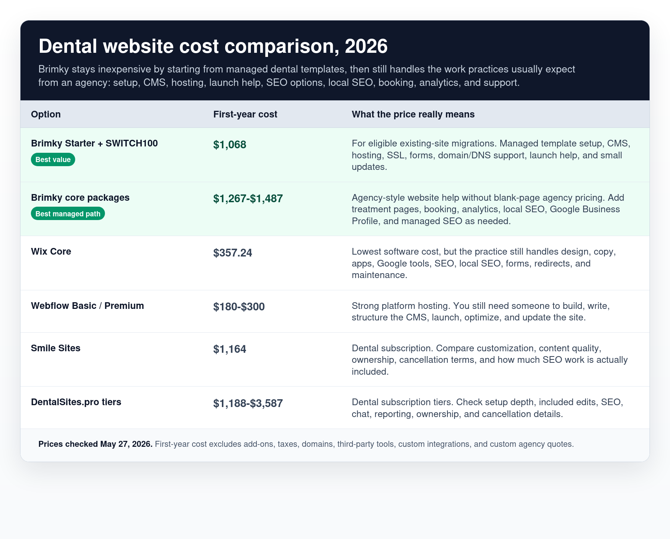This screenshot has height=539, width=670.
Task: Select 'DentalSites.pro tiers' option name
Action: click(x=76, y=402)
